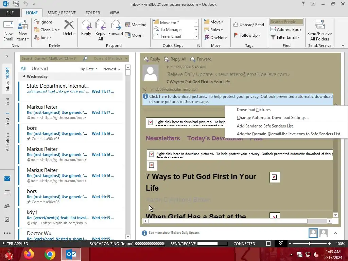Open the More respond options
Screen dimensions: 348x261
click(135, 35)
